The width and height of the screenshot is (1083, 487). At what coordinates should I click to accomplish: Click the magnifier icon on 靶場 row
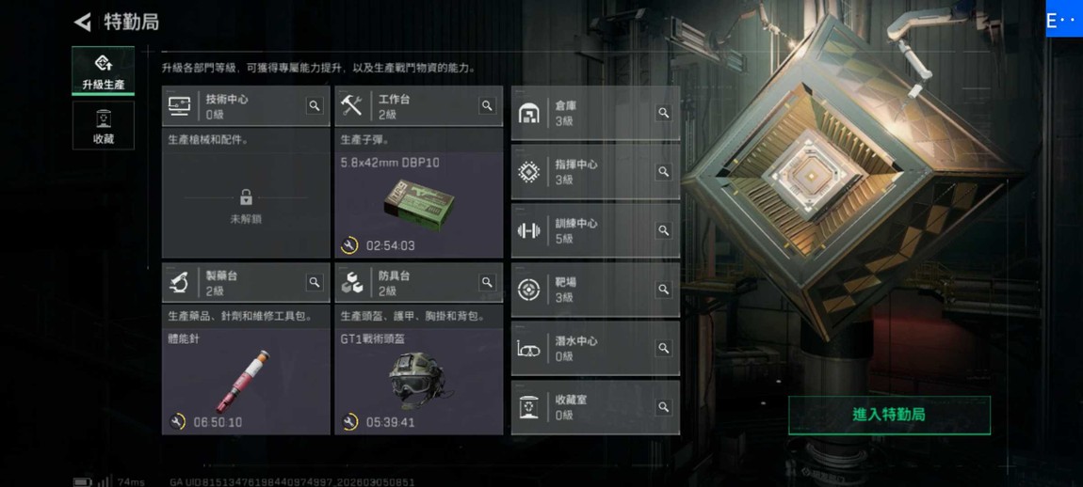664,289
